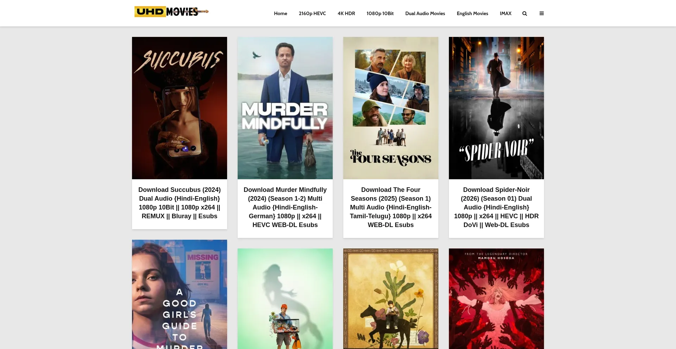Click the UHD Movies logo
The height and width of the screenshot is (349, 676).
(171, 12)
